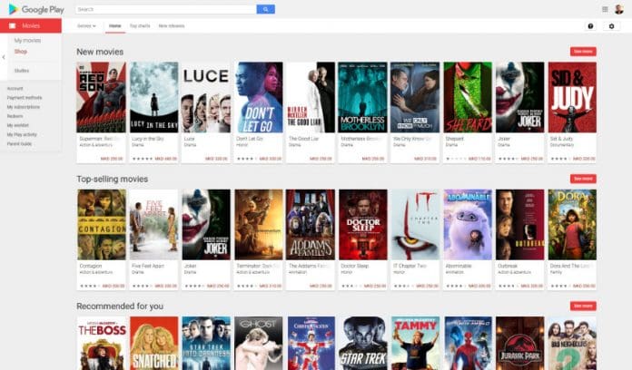This screenshot has width=632, height=370.
Task: Open the settings gear icon
Action: coord(611,26)
